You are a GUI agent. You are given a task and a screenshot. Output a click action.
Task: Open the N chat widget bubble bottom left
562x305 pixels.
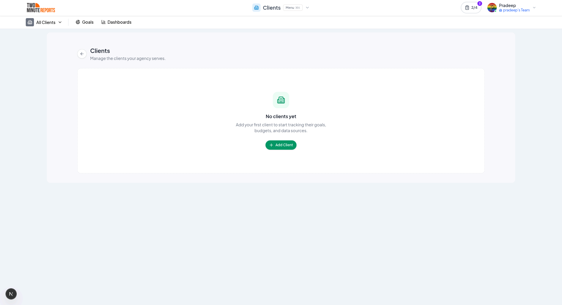pos(11,294)
